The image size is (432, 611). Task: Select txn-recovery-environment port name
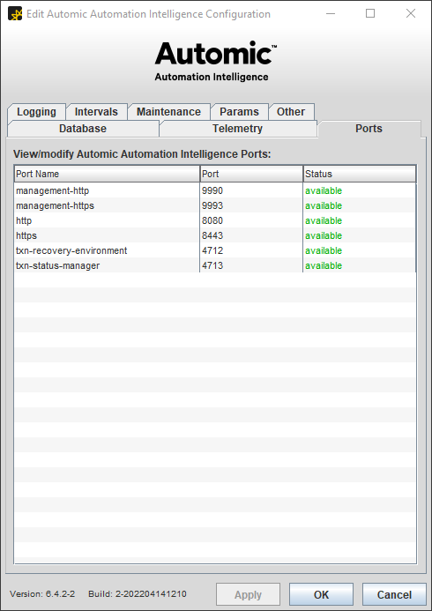[x=71, y=250]
